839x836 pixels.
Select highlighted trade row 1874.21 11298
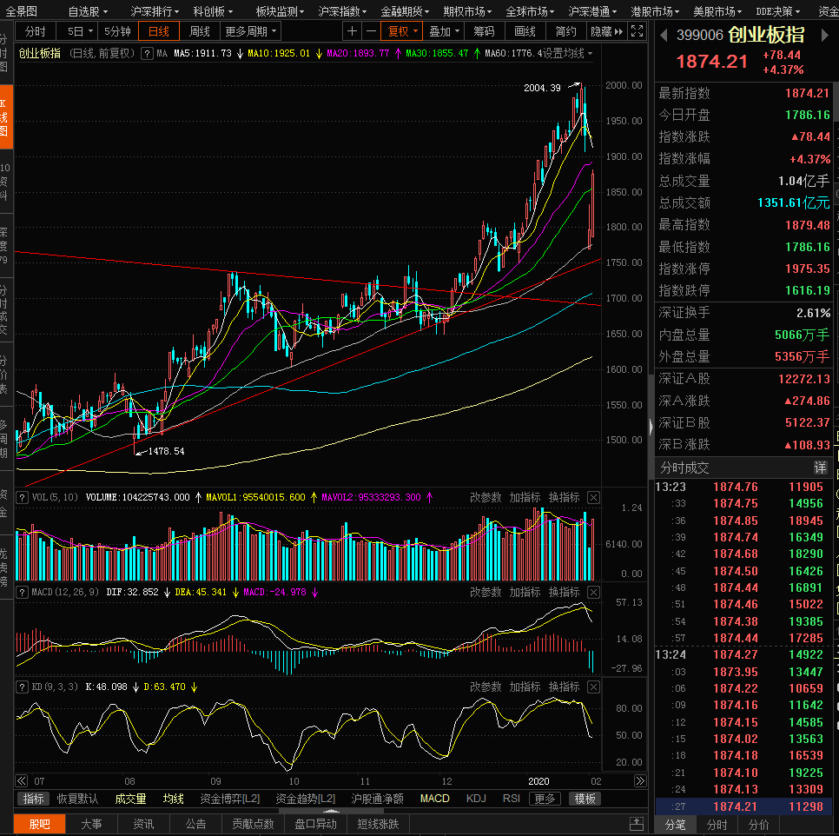[743, 807]
